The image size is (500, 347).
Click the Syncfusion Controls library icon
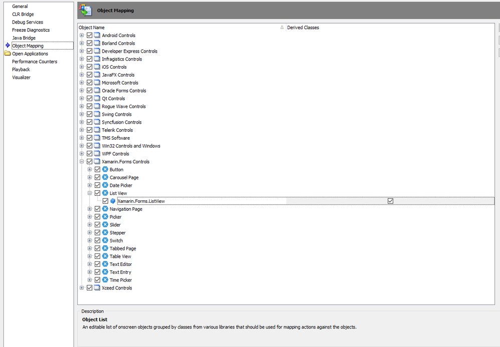tap(97, 122)
